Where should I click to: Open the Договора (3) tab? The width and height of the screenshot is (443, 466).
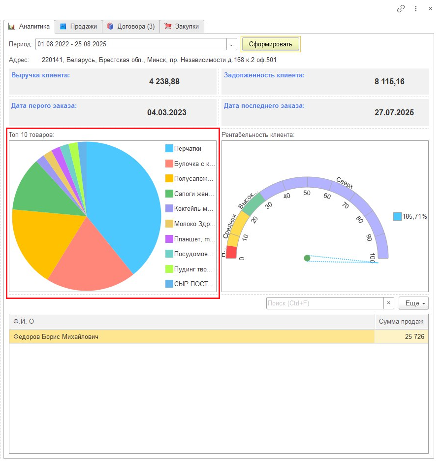click(131, 26)
